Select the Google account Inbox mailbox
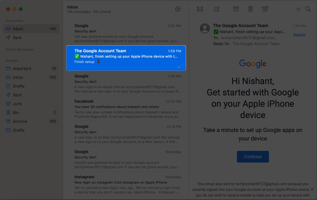 pos(31,77)
